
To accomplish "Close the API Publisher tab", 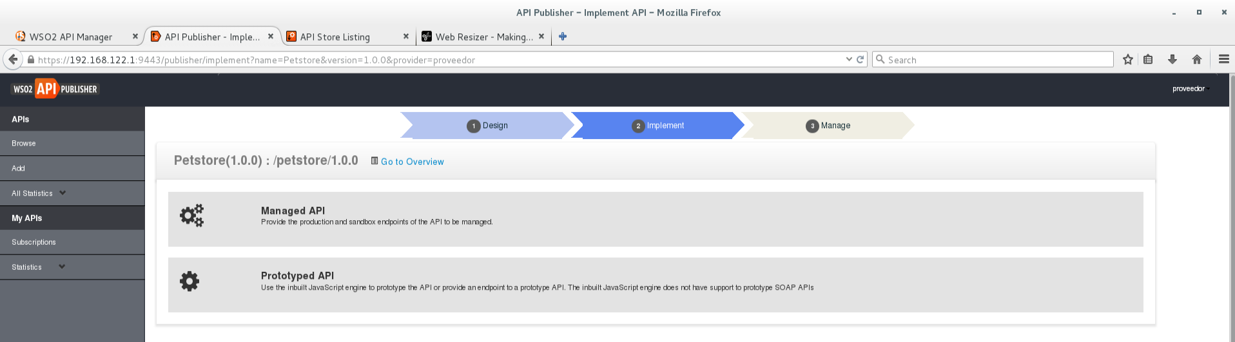I will (271, 37).
